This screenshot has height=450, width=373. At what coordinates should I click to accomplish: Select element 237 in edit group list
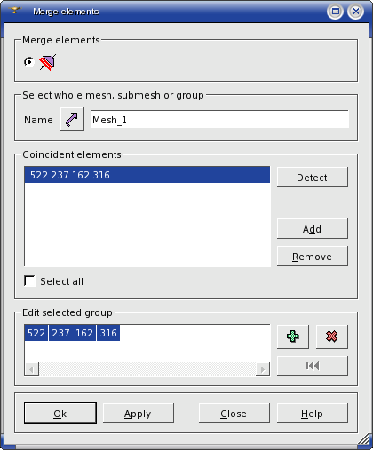coord(60,333)
